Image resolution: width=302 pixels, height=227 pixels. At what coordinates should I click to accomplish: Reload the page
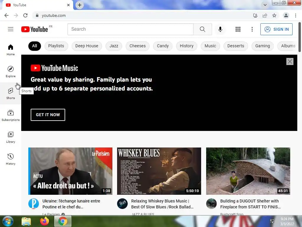(x=25, y=15)
